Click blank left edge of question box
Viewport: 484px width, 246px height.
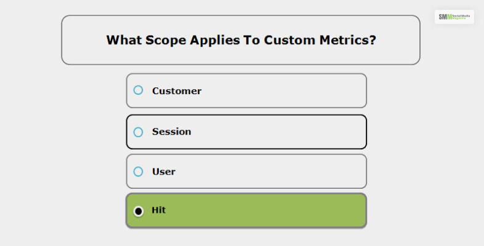coord(80,40)
